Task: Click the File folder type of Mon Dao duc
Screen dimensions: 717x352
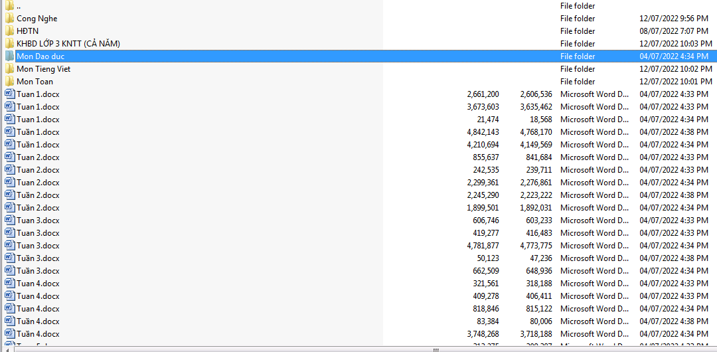Action: coord(578,56)
